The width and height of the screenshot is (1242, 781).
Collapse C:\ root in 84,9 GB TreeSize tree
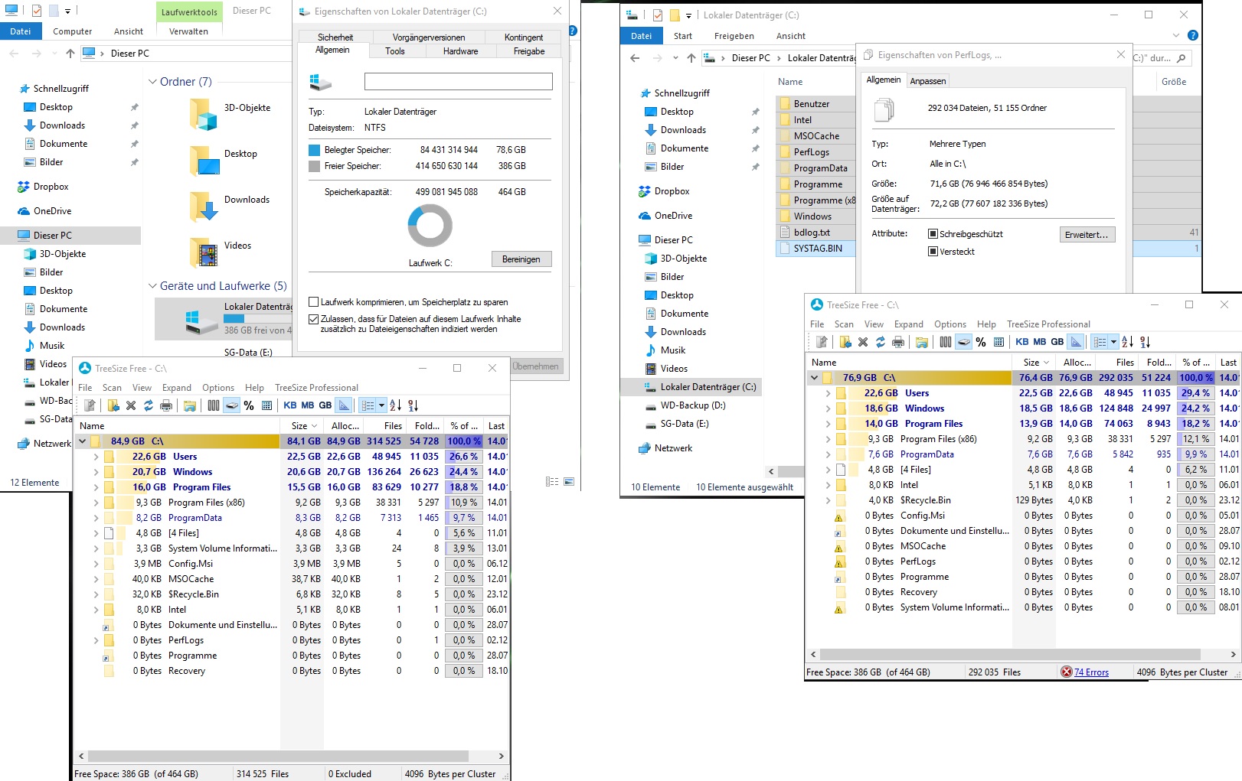click(82, 441)
